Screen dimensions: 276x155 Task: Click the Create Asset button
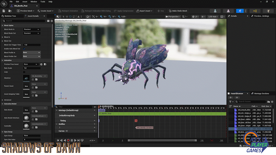[46, 11]
